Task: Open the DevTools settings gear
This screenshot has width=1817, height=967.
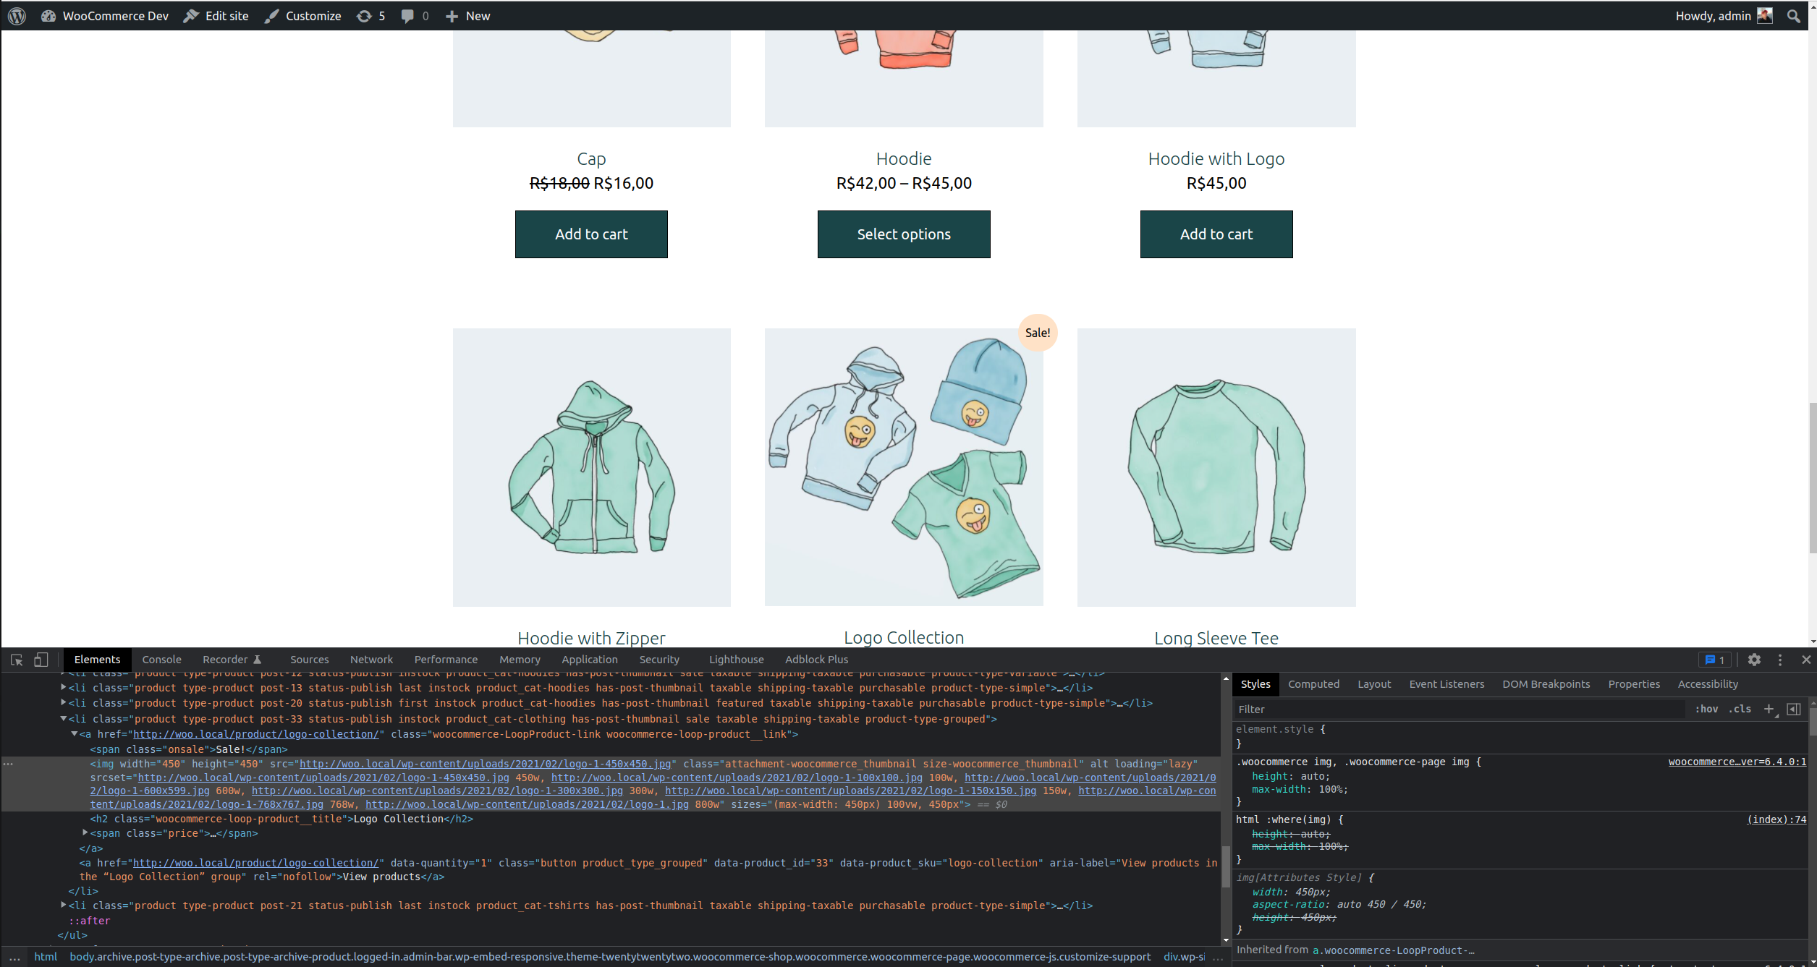Action: [1755, 659]
